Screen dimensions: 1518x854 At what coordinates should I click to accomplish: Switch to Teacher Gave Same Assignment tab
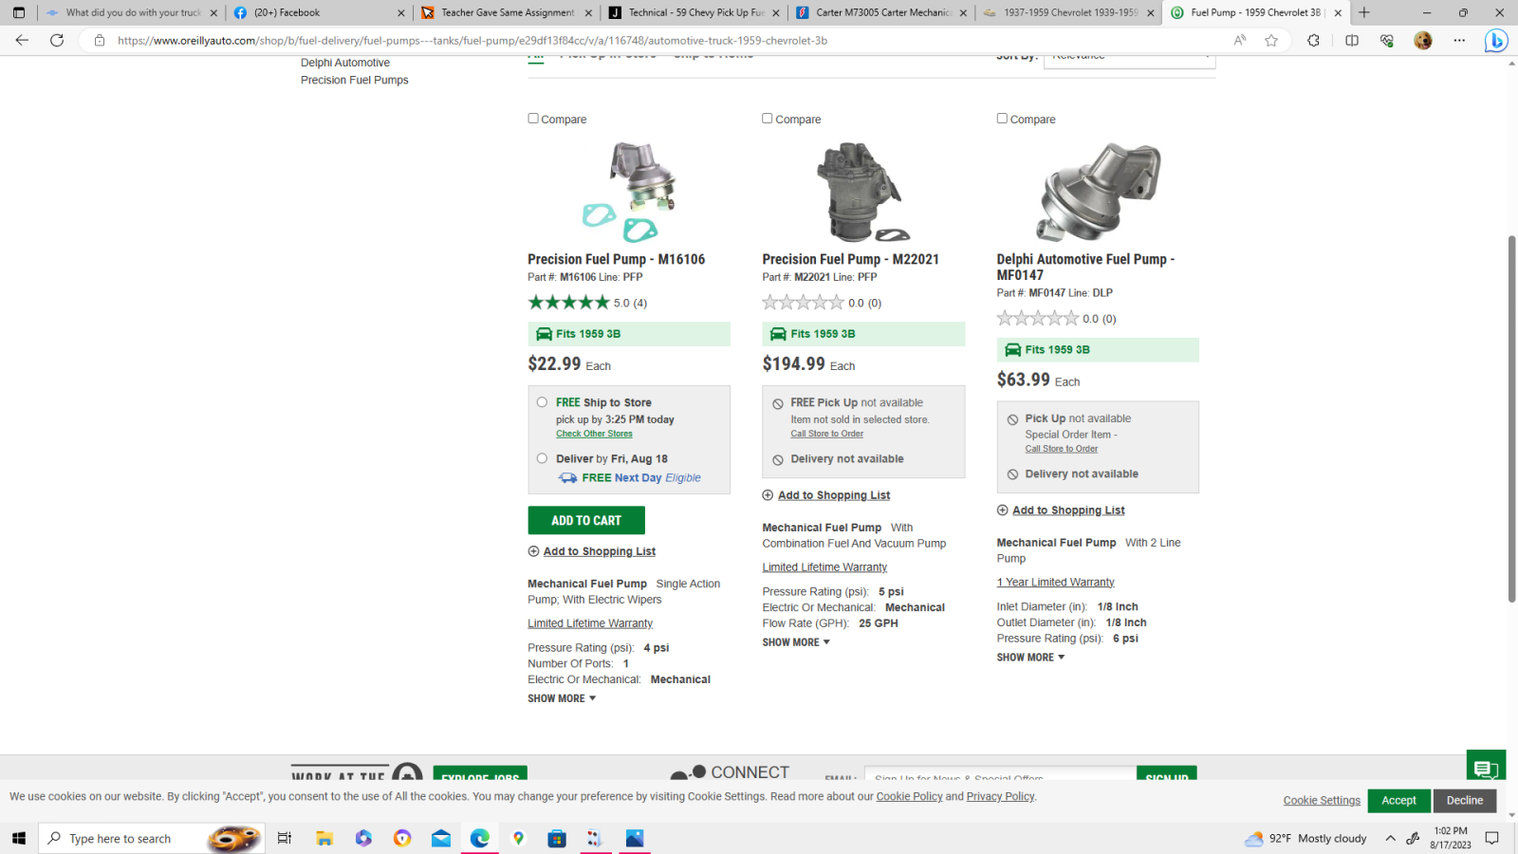pyautogui.click(x=506, y=12)
